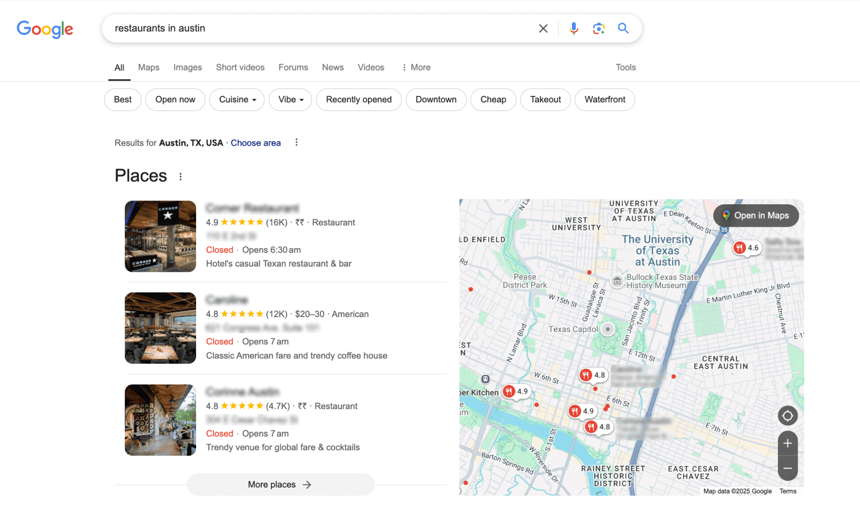The width and height of the screenshot is (860, 517).
Task: Select the 4.8 pin right of W 6th St label
Action: pos(593,375)
